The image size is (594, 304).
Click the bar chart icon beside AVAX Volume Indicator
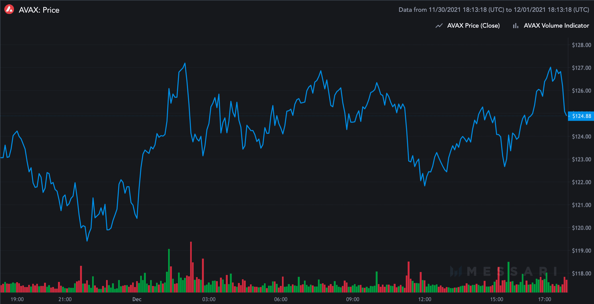click(516, 26)
